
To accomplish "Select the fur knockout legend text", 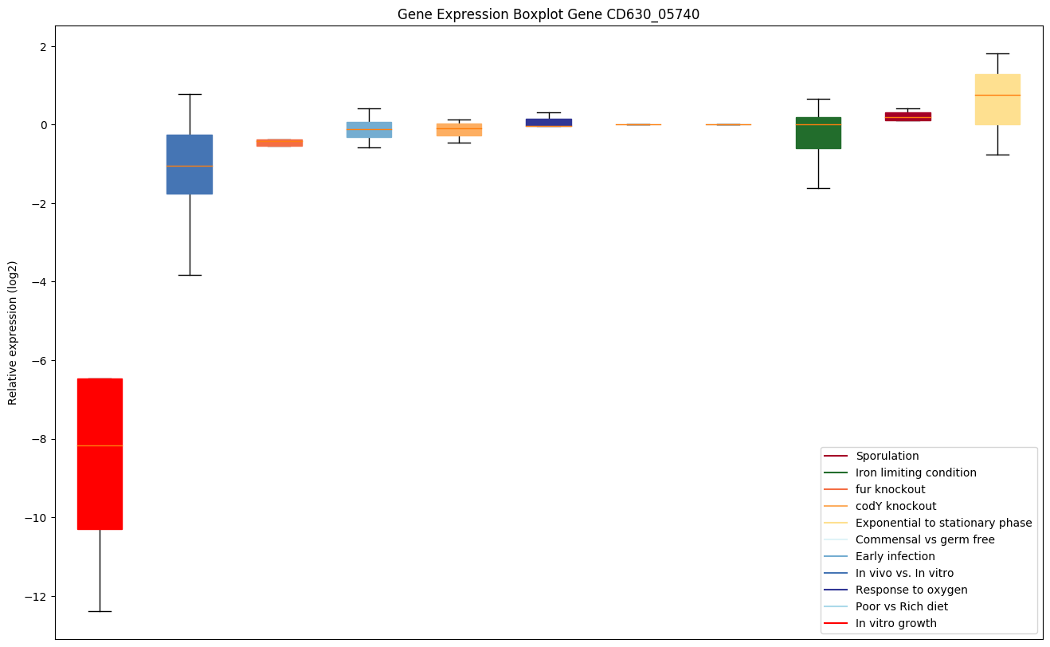I will 890,489.
